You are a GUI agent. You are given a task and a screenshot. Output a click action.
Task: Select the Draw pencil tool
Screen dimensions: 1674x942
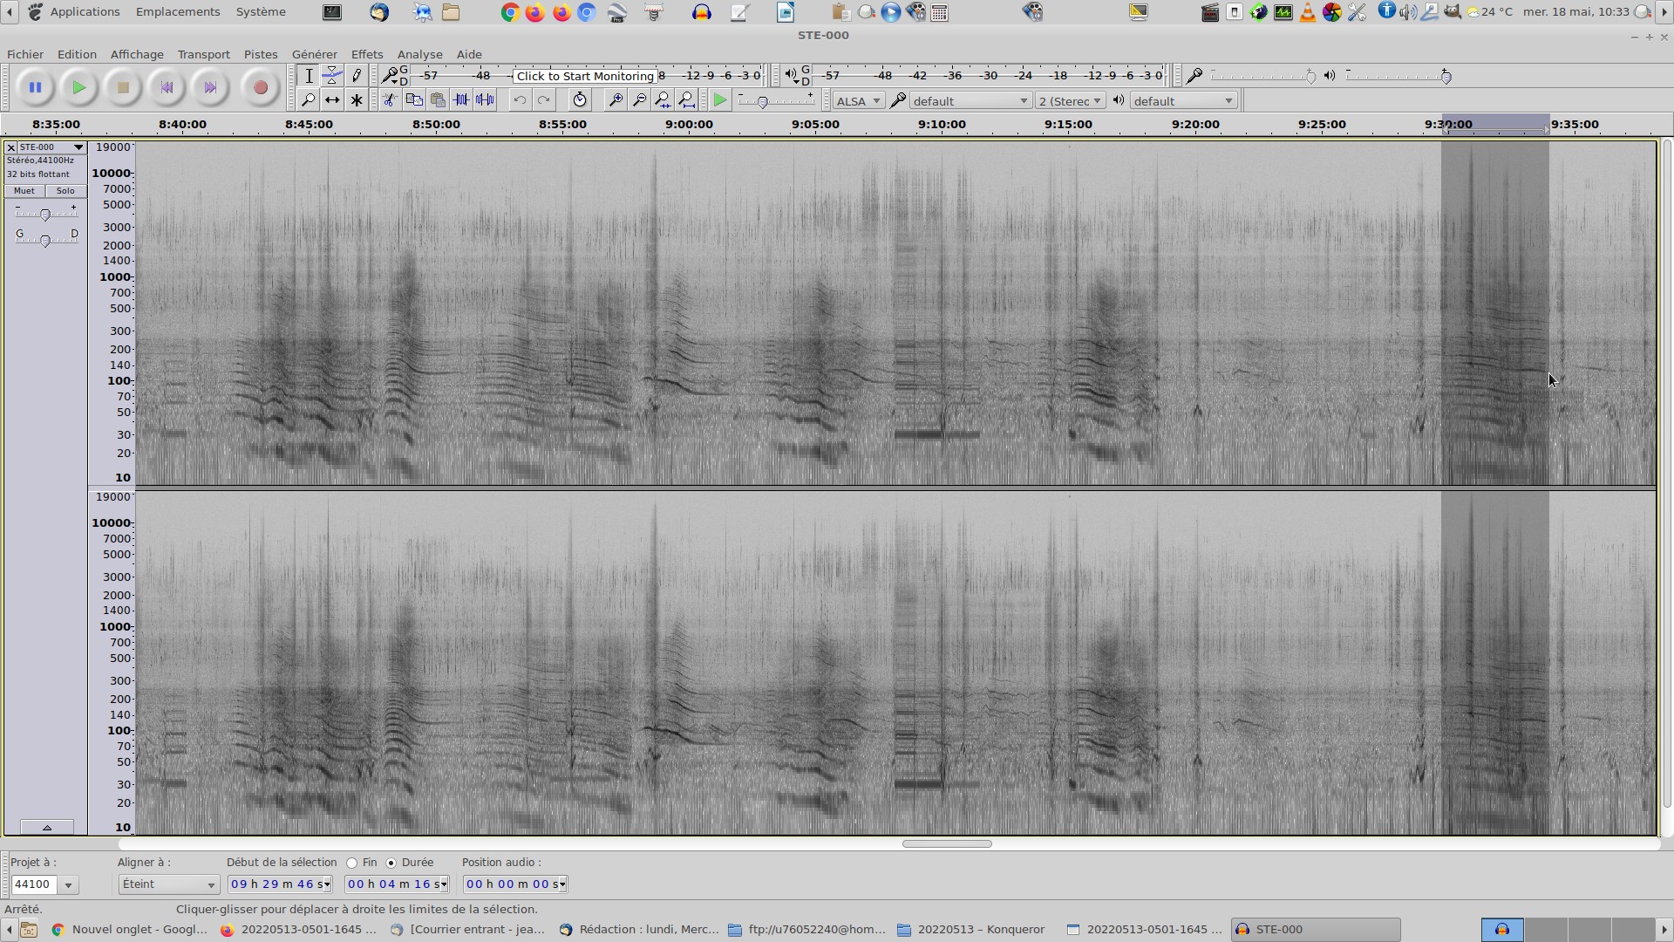coord(357,76)
